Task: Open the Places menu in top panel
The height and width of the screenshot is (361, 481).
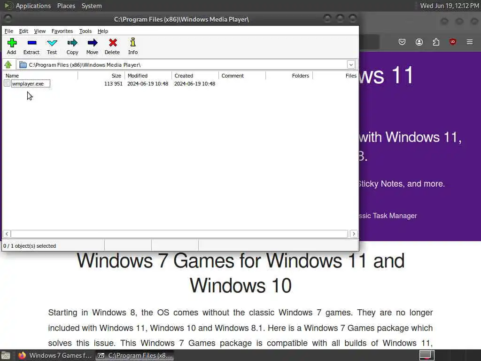Action: (x=66, y=6)
